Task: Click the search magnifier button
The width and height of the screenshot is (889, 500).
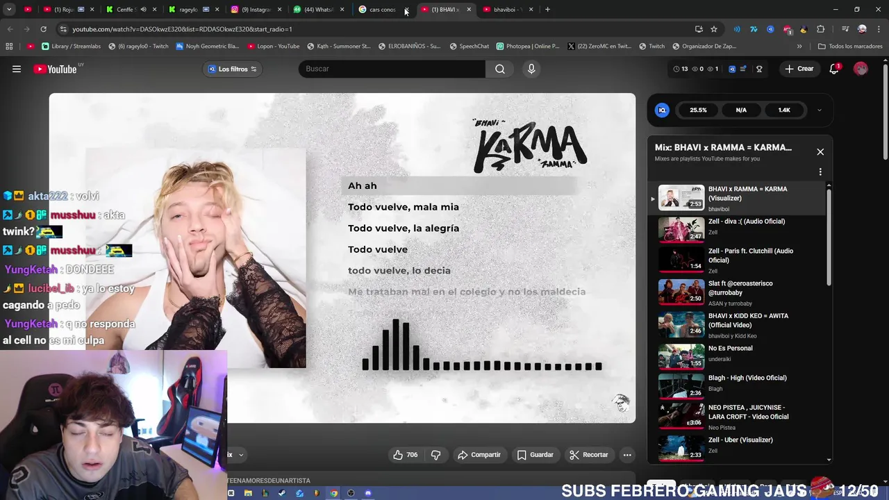Action: coord(500,69)
